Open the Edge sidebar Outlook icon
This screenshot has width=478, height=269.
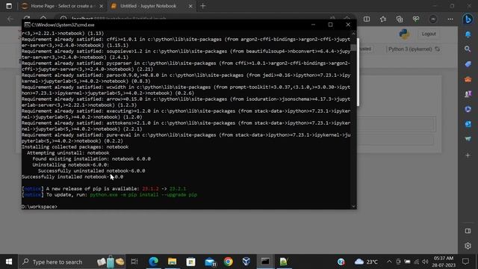pyautogui.click(x=468, y=124)
